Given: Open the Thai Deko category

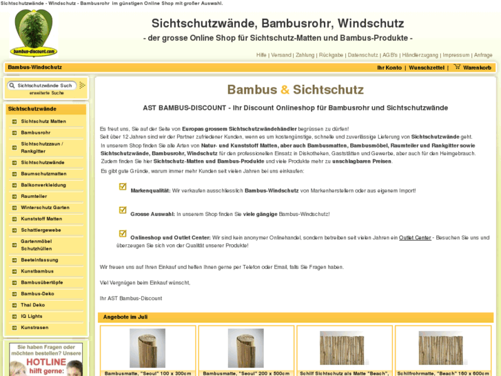Looking at the screenshot, I should point(32,305).
